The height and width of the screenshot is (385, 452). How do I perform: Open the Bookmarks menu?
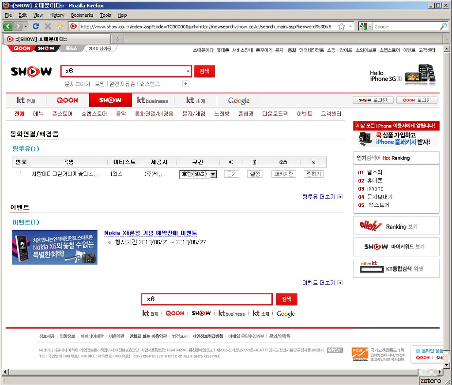(x=82, y=15)
